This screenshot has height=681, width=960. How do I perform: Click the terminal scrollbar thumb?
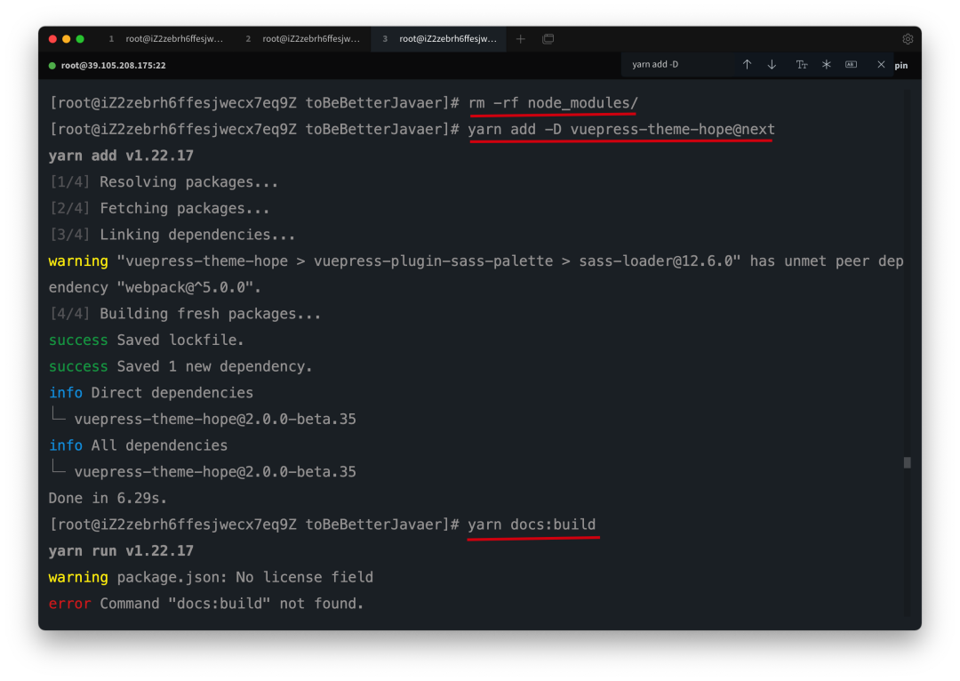coord(908,462)
